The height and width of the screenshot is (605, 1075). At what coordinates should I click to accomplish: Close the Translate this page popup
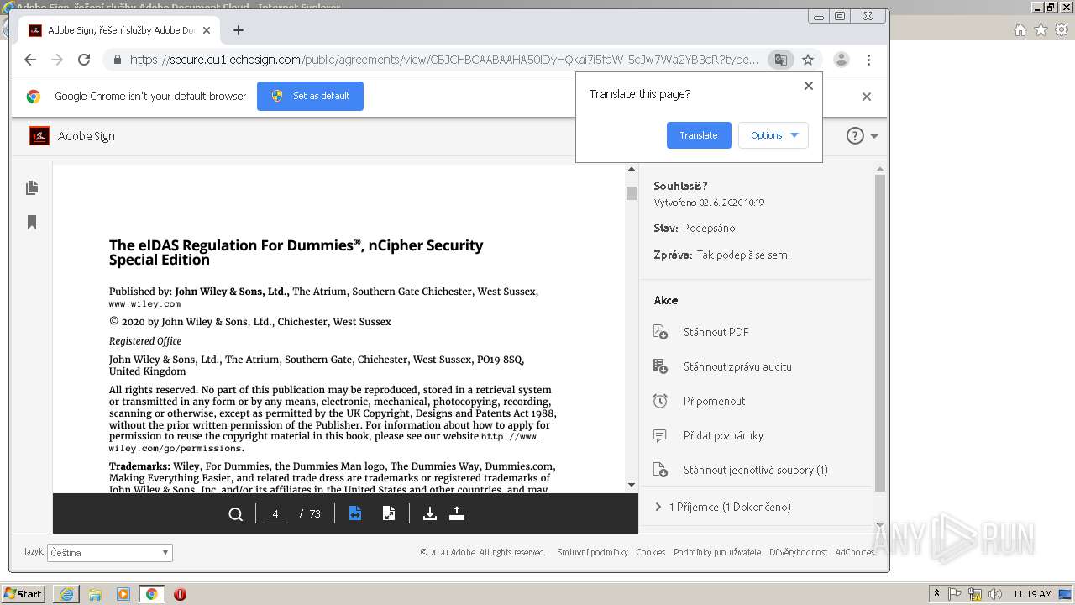coord(809,86)
